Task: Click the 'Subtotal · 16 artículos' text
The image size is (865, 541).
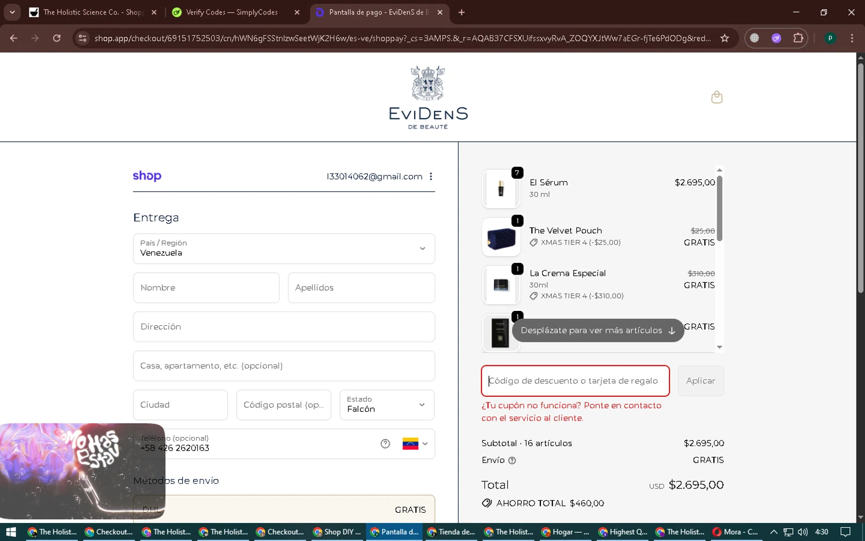Action: click(526, 443)
